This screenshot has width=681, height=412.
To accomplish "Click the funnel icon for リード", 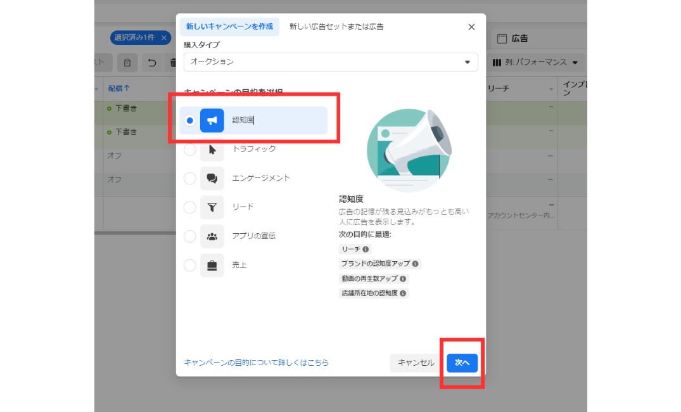I will [212, 207].
